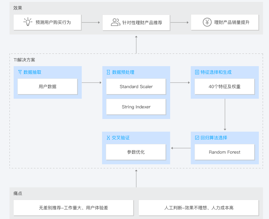
Task: Select the 针对性理财产品推荐 card
Action: 136,22
